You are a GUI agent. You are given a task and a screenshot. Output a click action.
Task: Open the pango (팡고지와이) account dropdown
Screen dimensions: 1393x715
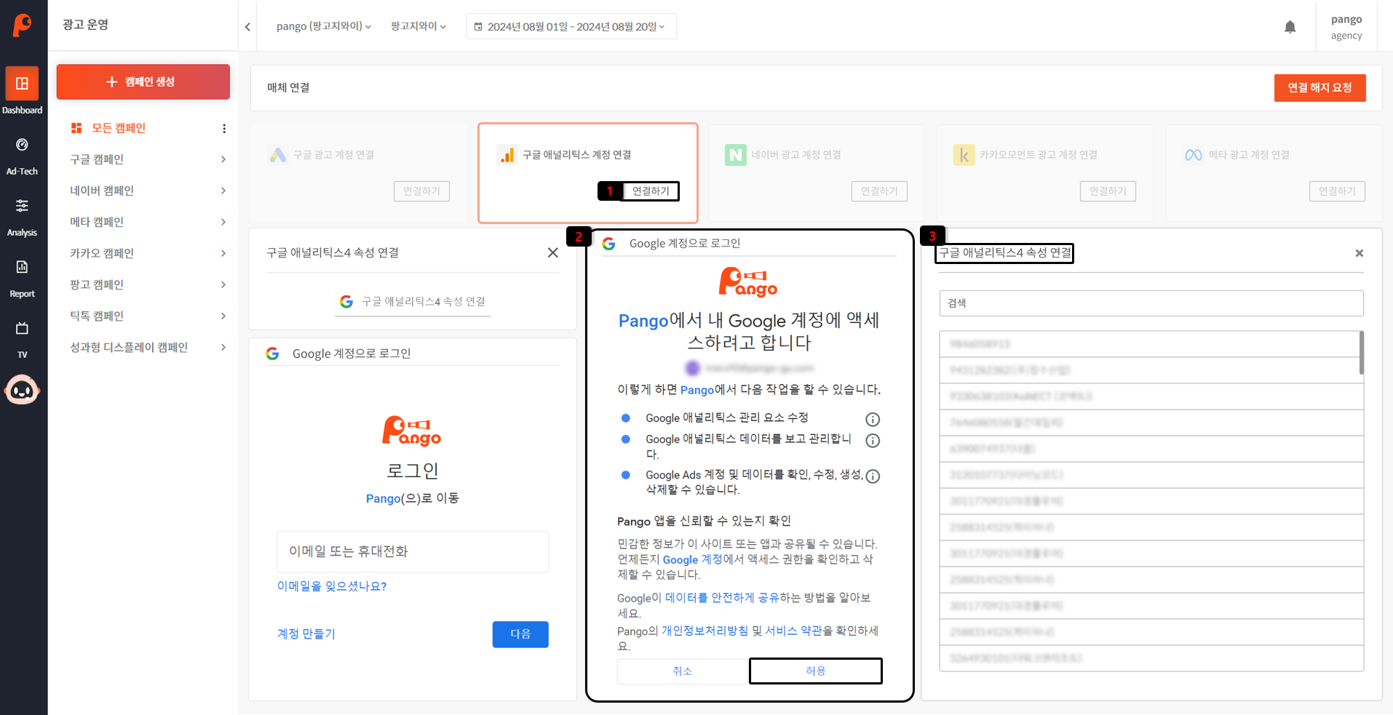324,26
